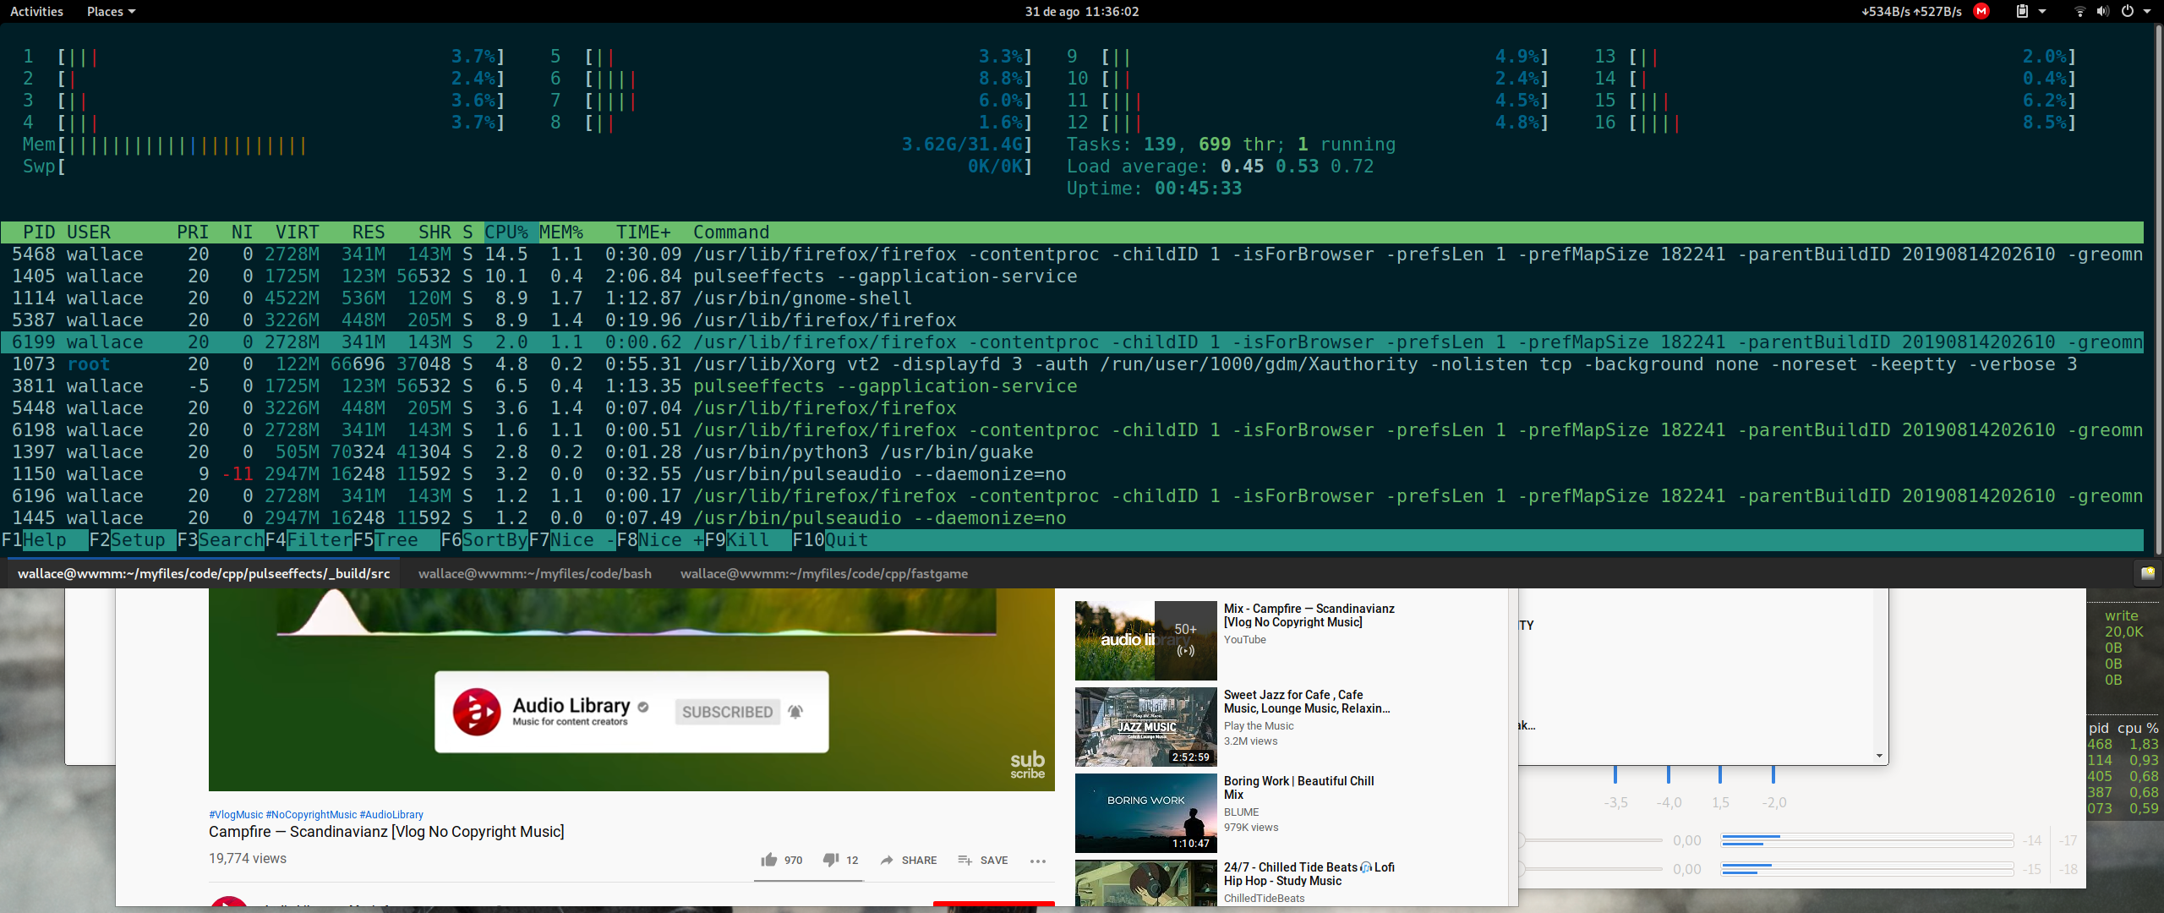Select the gnome-shell process row
Image resolution: width=2164 pixels, height=913 pixels.
click(1072, 298)
